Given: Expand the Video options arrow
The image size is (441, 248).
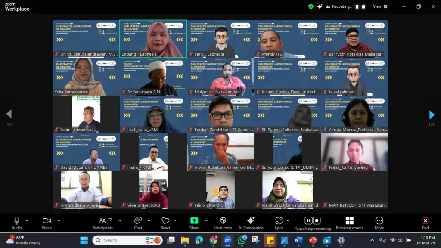Looking at the screenshot, I should pyautogui.click(x=59, y=220).
